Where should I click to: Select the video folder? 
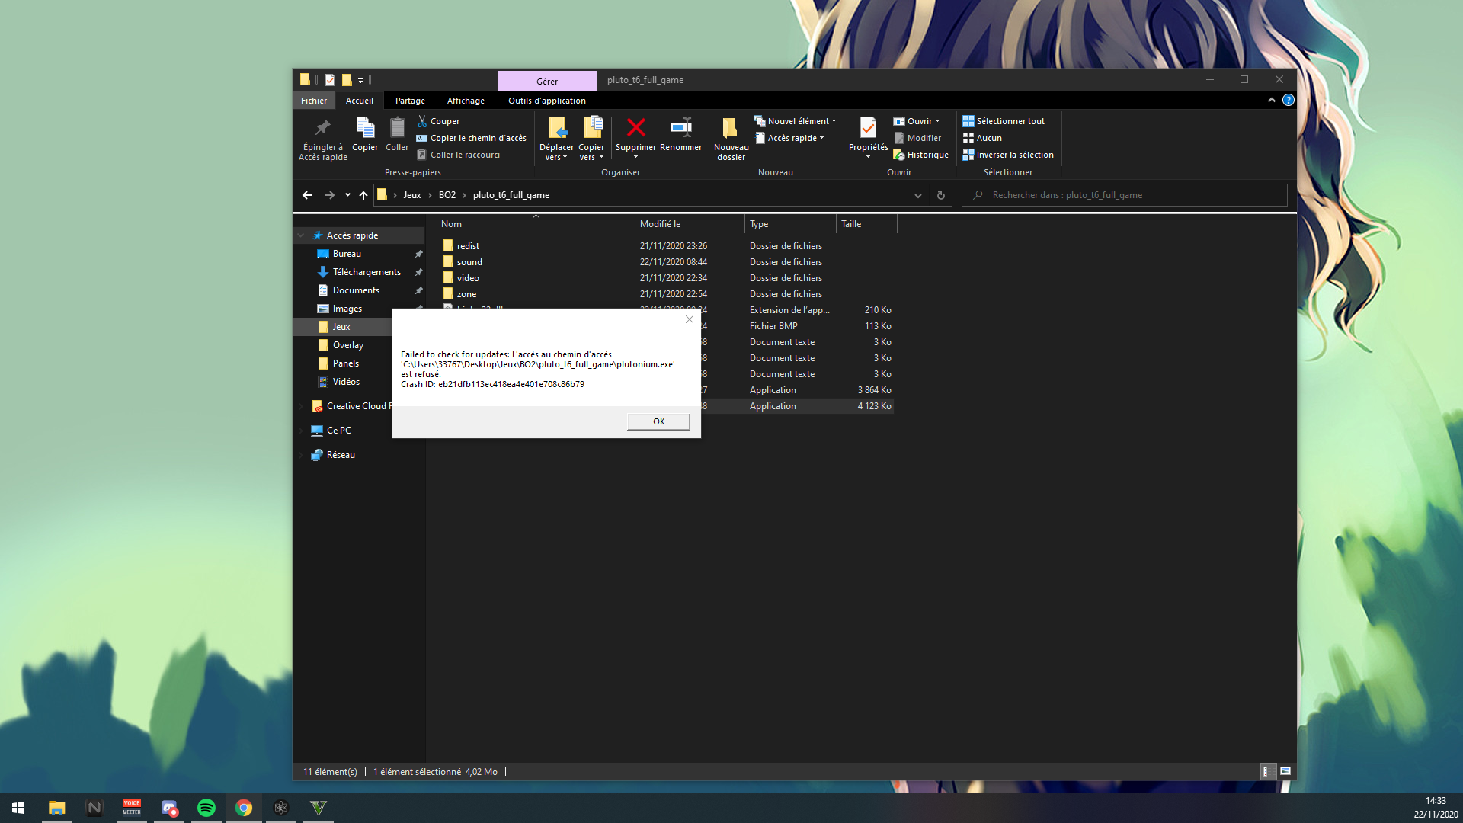click(x=468, y=278)
